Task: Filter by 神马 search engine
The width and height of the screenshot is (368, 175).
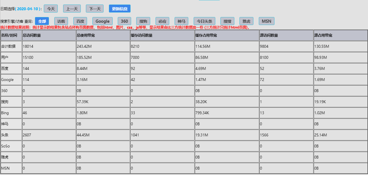Action: [x=181, y=21]
